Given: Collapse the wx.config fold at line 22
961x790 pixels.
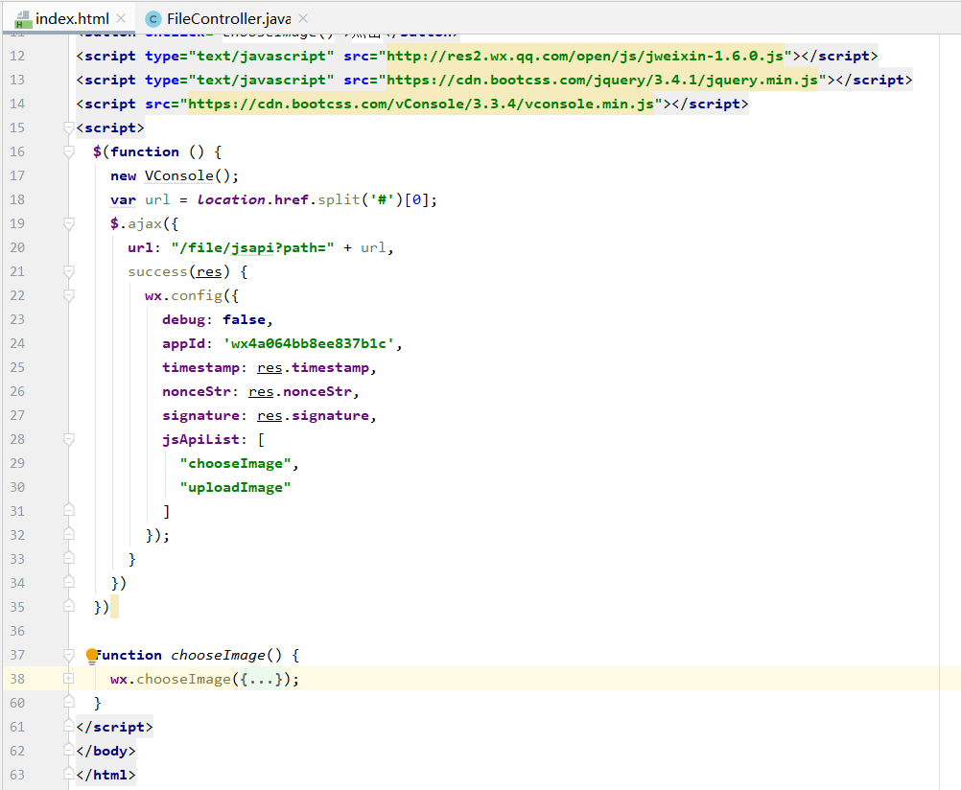Looking at the screenshot, I should click(69, 295).
